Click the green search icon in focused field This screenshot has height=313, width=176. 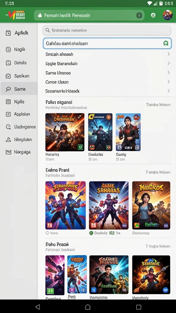pos(166,43)
